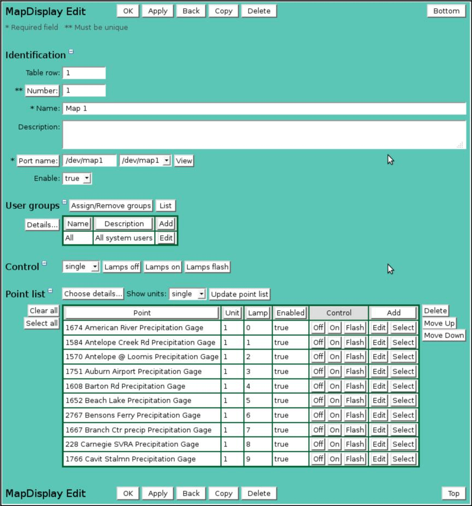Viewport: 472px width, 506px height.
Task: Turn On lamp for 1584 Antelope Creek Rd
Action: [x=334, y=342]
